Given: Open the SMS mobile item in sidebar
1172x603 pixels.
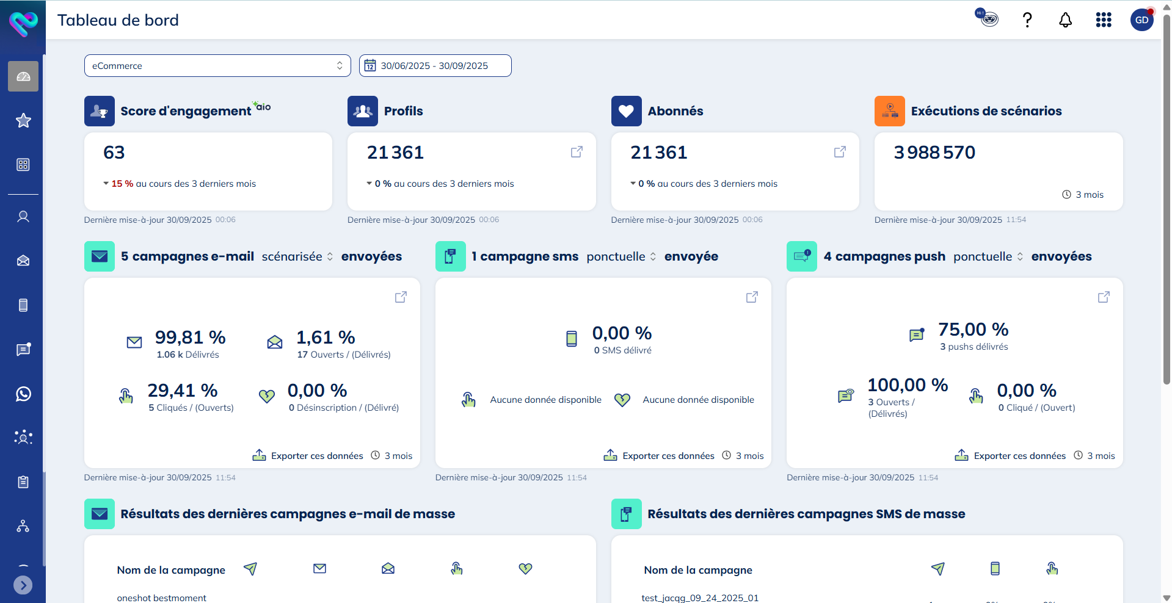Looking at the screenshot, I should pos(23,305).
